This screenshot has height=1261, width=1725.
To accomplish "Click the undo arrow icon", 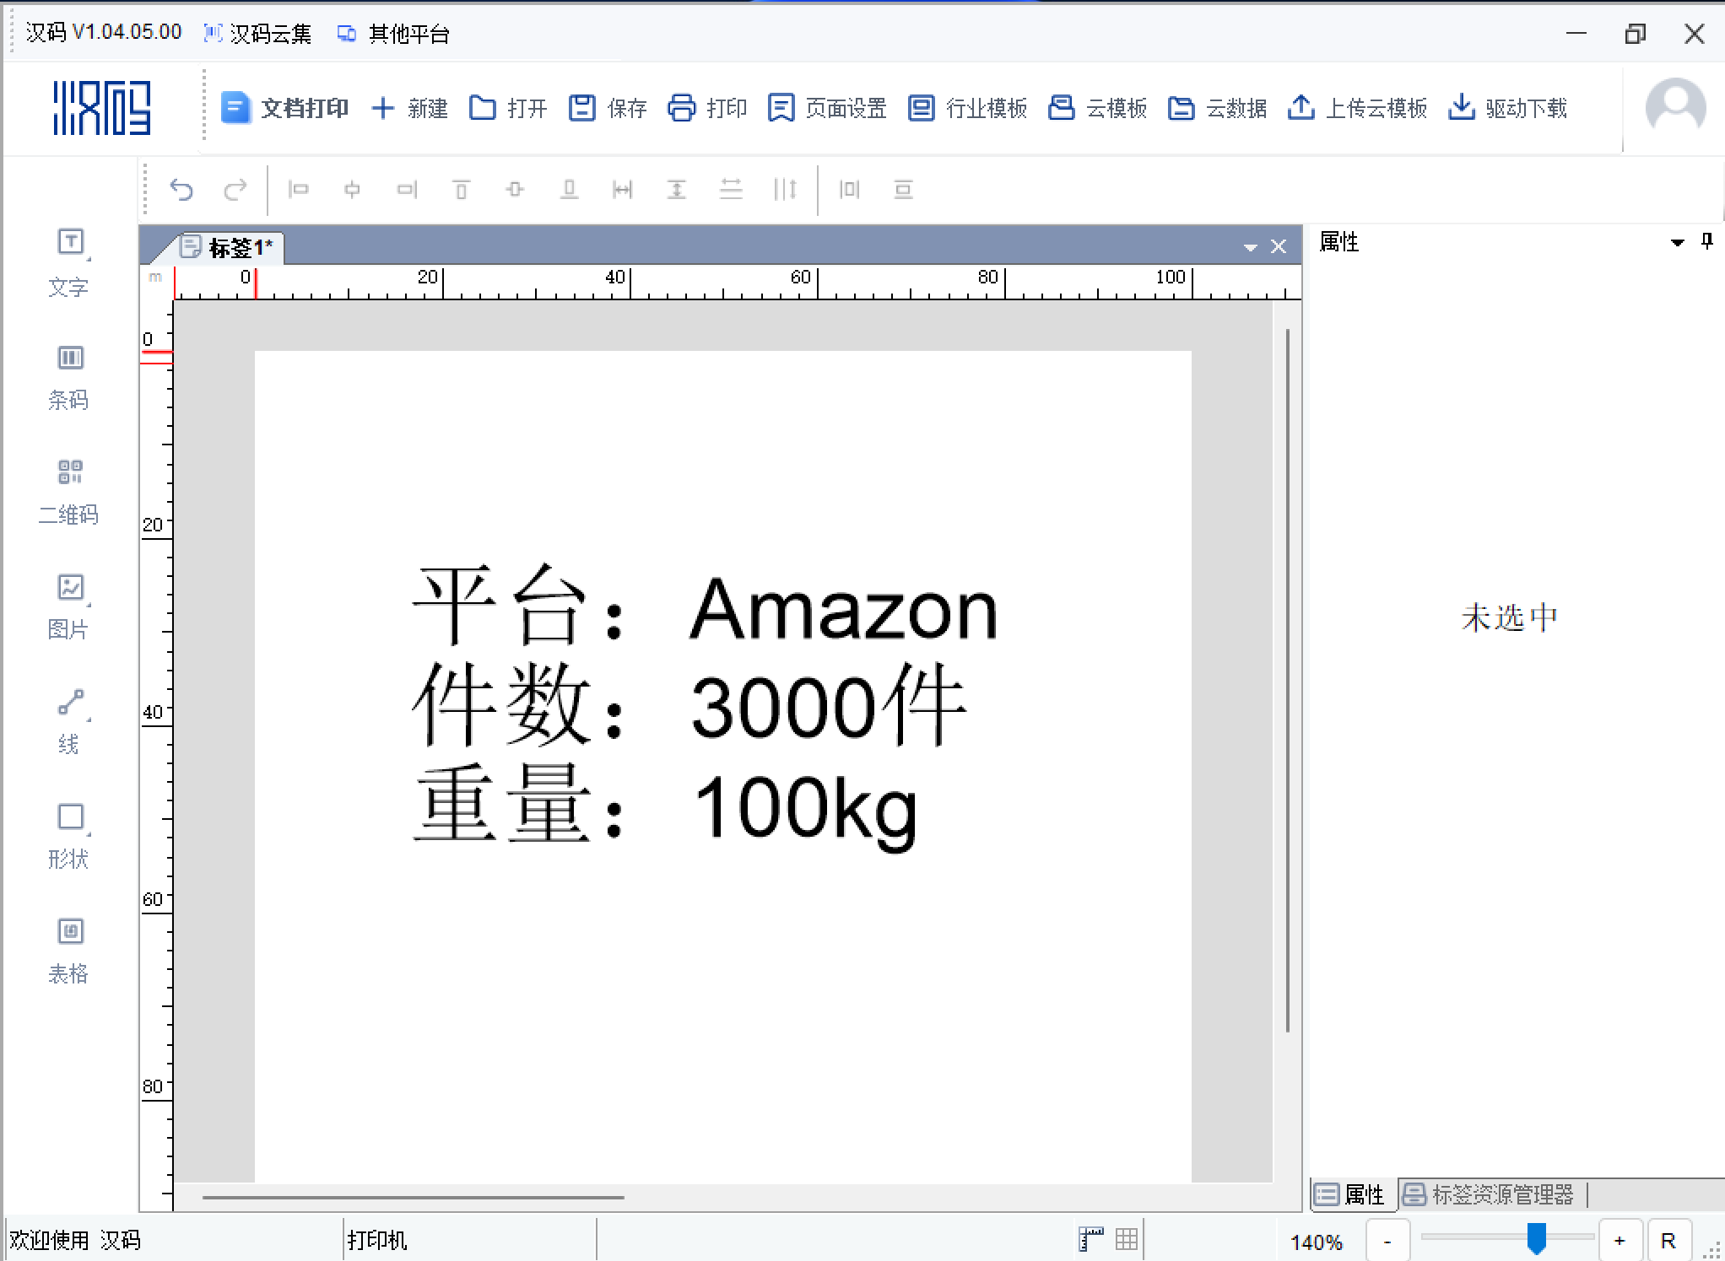I will (182, 189).
